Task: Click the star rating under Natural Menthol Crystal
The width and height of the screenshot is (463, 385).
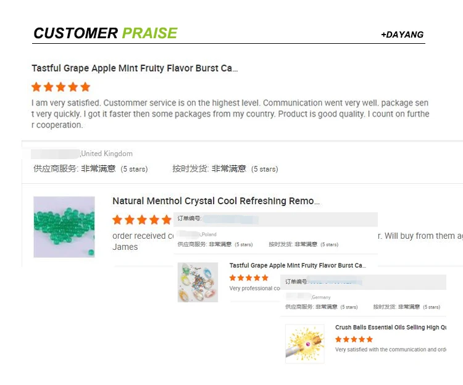Action: tap(142, 220)
